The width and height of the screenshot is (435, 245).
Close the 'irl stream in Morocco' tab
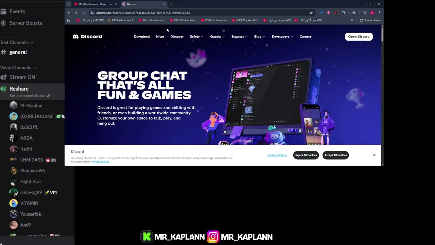116,4
